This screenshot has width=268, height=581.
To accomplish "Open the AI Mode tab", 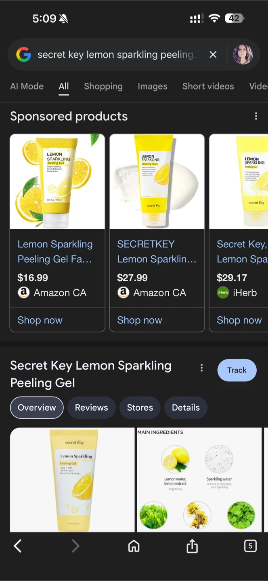I will 27,86.
